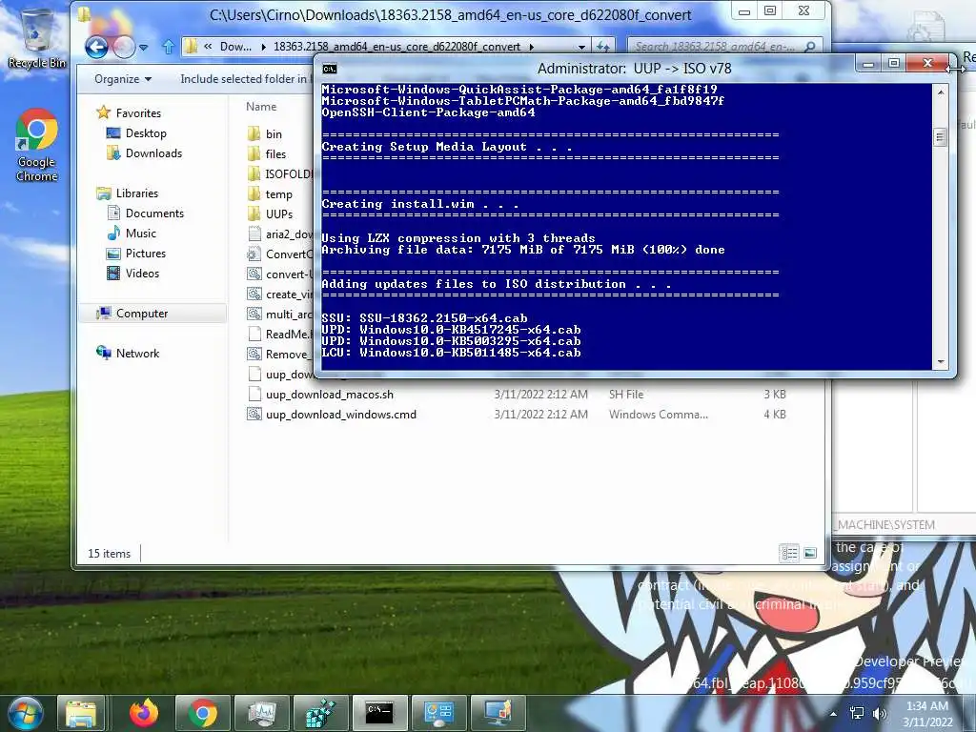The image size is (976, 732).
Task: Select the files folder
Action: coord(267,153)
